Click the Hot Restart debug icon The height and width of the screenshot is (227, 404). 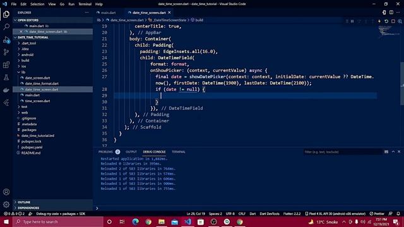click(386, 21)
